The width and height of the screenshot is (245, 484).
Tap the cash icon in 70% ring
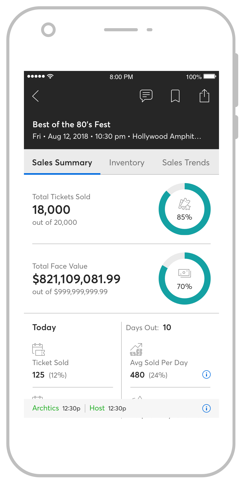click(x=184, y=273)
